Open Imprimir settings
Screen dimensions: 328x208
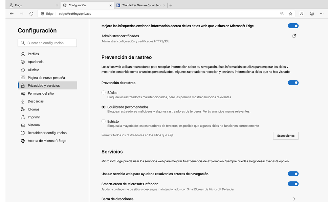coord(48,117)
